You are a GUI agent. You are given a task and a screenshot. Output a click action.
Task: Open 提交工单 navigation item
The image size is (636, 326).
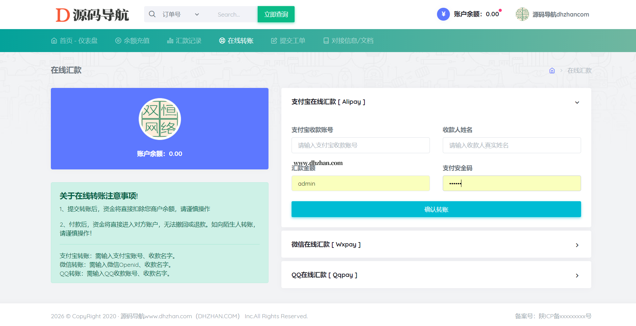[x=288, y=41]
